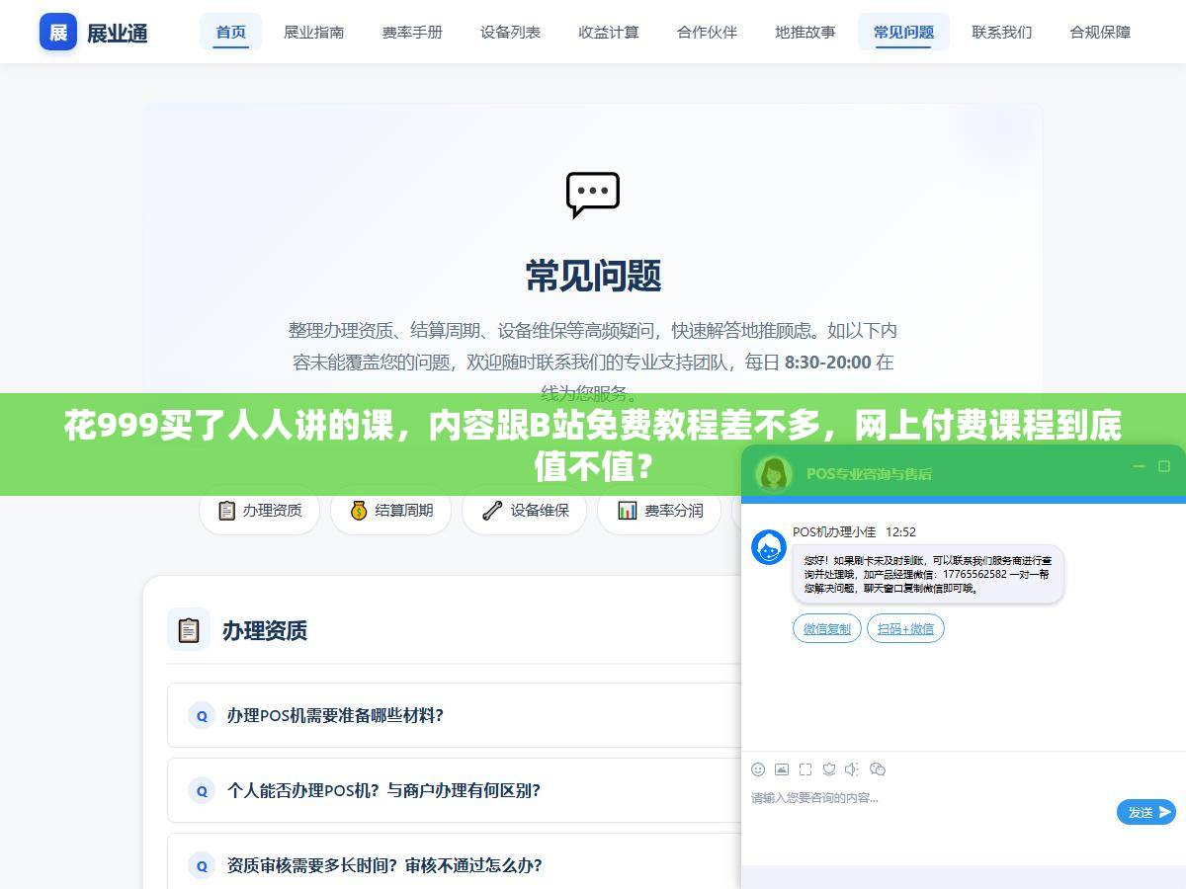Open 联系我们 page

click(x=1002, y=32)
